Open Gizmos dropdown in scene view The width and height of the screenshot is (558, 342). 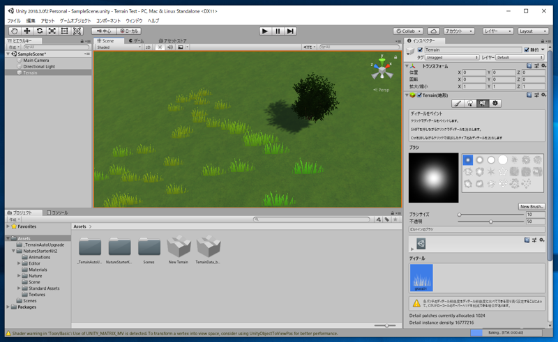(x=308, y=47)
